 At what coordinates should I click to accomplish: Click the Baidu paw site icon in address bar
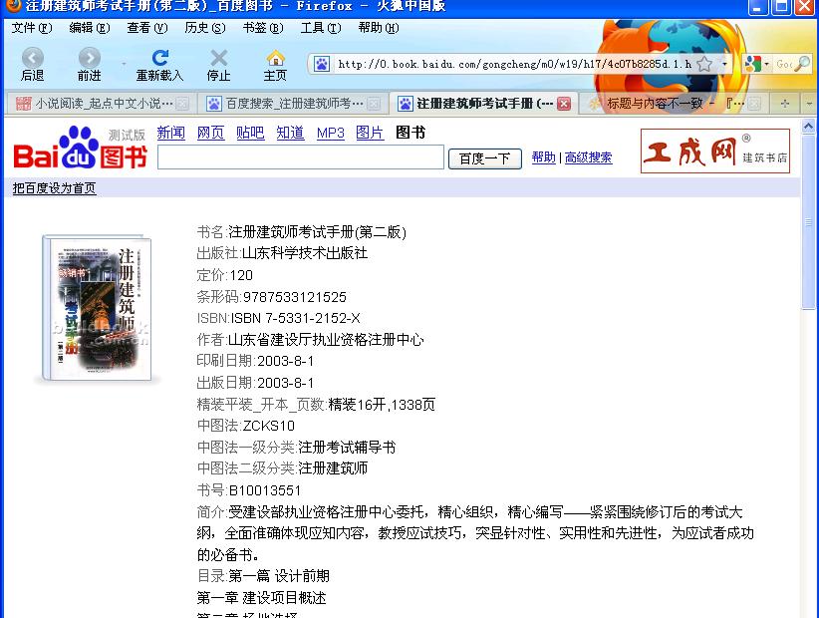(x=321, y=64)
